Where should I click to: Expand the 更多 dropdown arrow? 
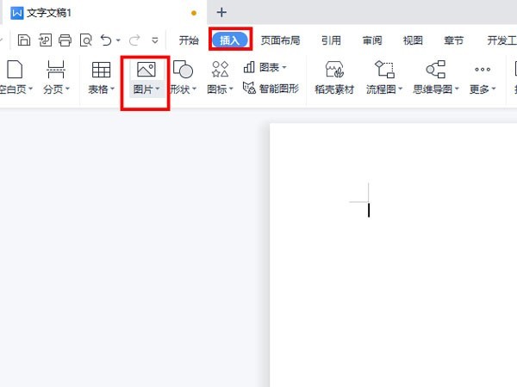tap(493, 89)
